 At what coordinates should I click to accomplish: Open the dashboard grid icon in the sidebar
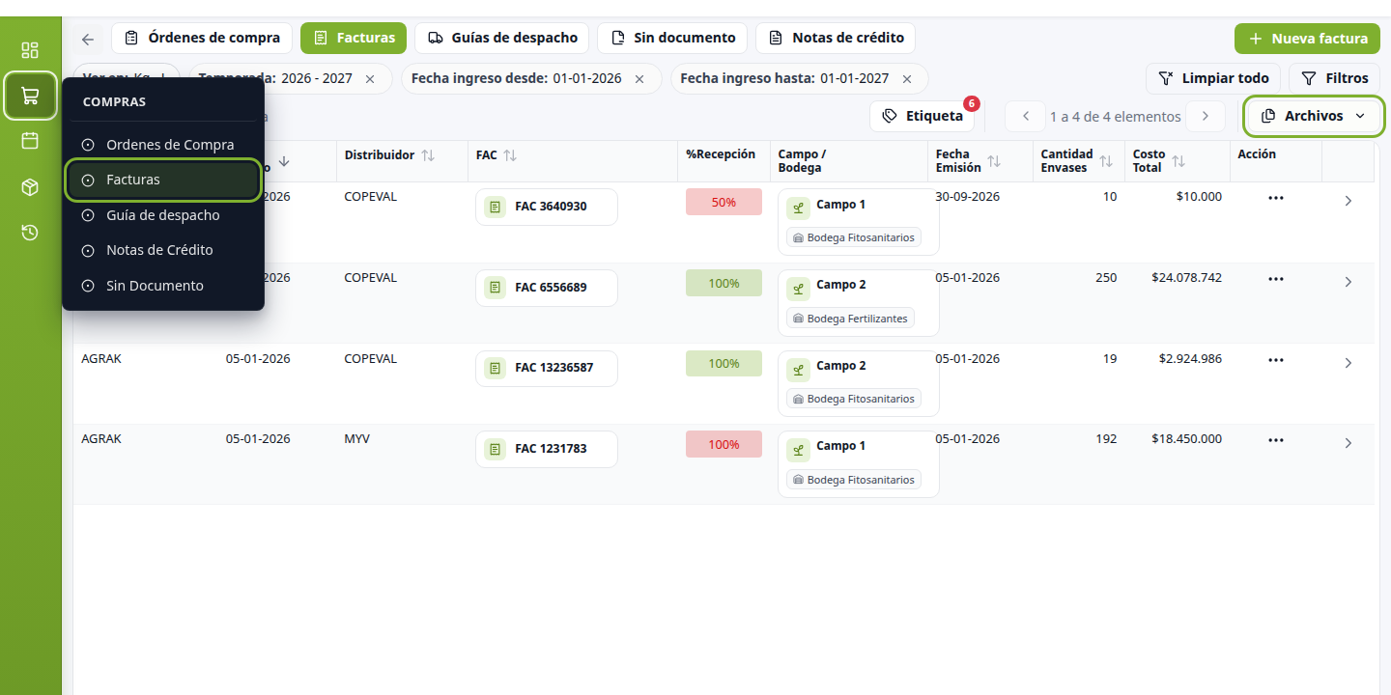point(30,50)
